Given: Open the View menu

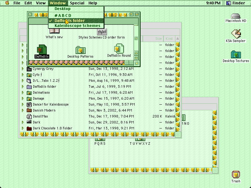Looking at the screenshot, I should [x=41, y=3].
